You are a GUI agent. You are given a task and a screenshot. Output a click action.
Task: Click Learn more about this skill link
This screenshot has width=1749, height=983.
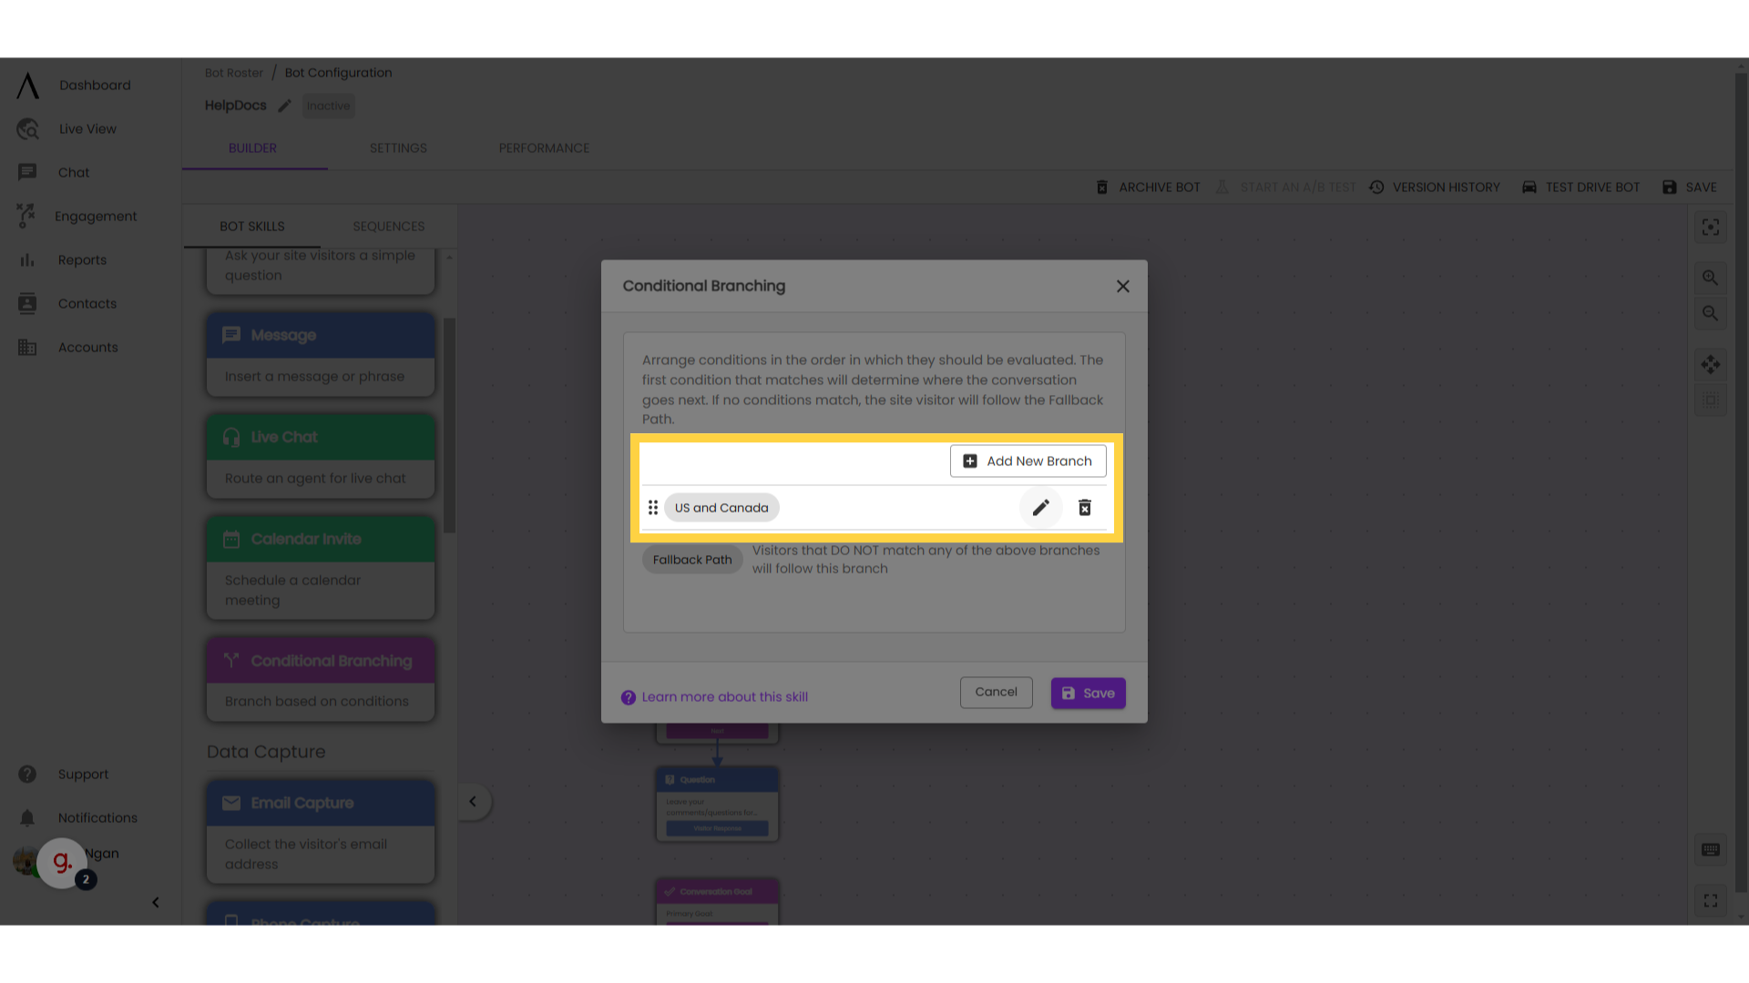713,696
